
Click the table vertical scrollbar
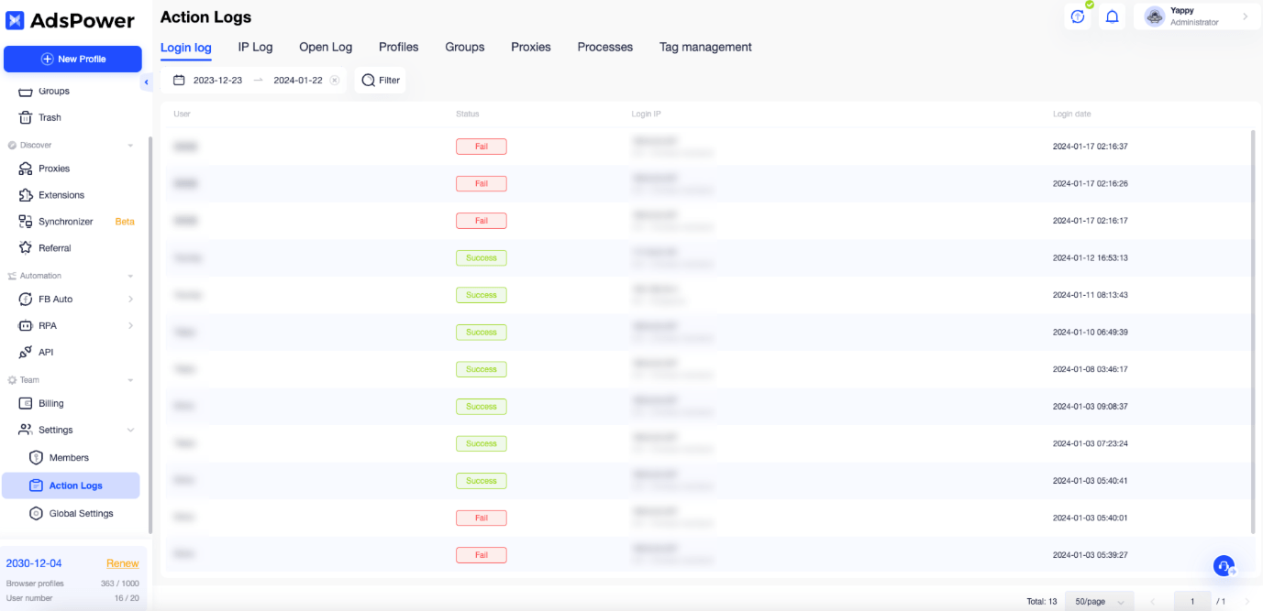coord(1253,332)
